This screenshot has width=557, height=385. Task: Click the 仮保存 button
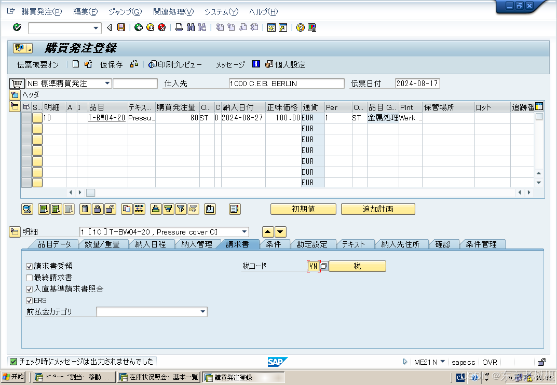[111, 65]
